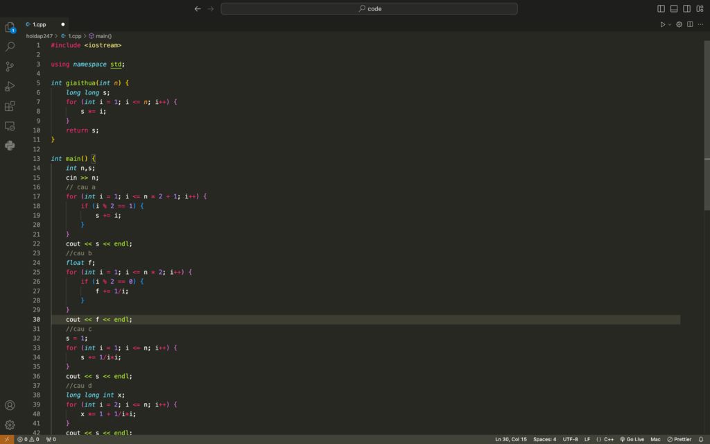710x444 pixels.
Task: Go back with the left arrow
Action: click(x=198, y=8)
